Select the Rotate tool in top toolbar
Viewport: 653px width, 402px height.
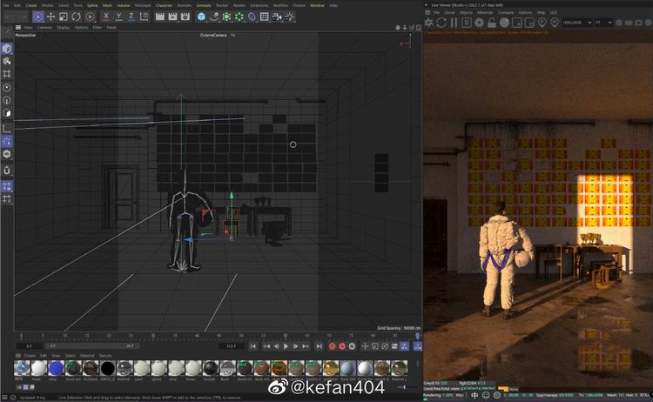click(77, 17)
